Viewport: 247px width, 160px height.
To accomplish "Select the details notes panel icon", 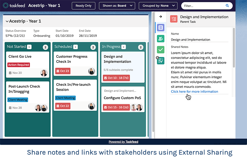I will pos(161,28).
